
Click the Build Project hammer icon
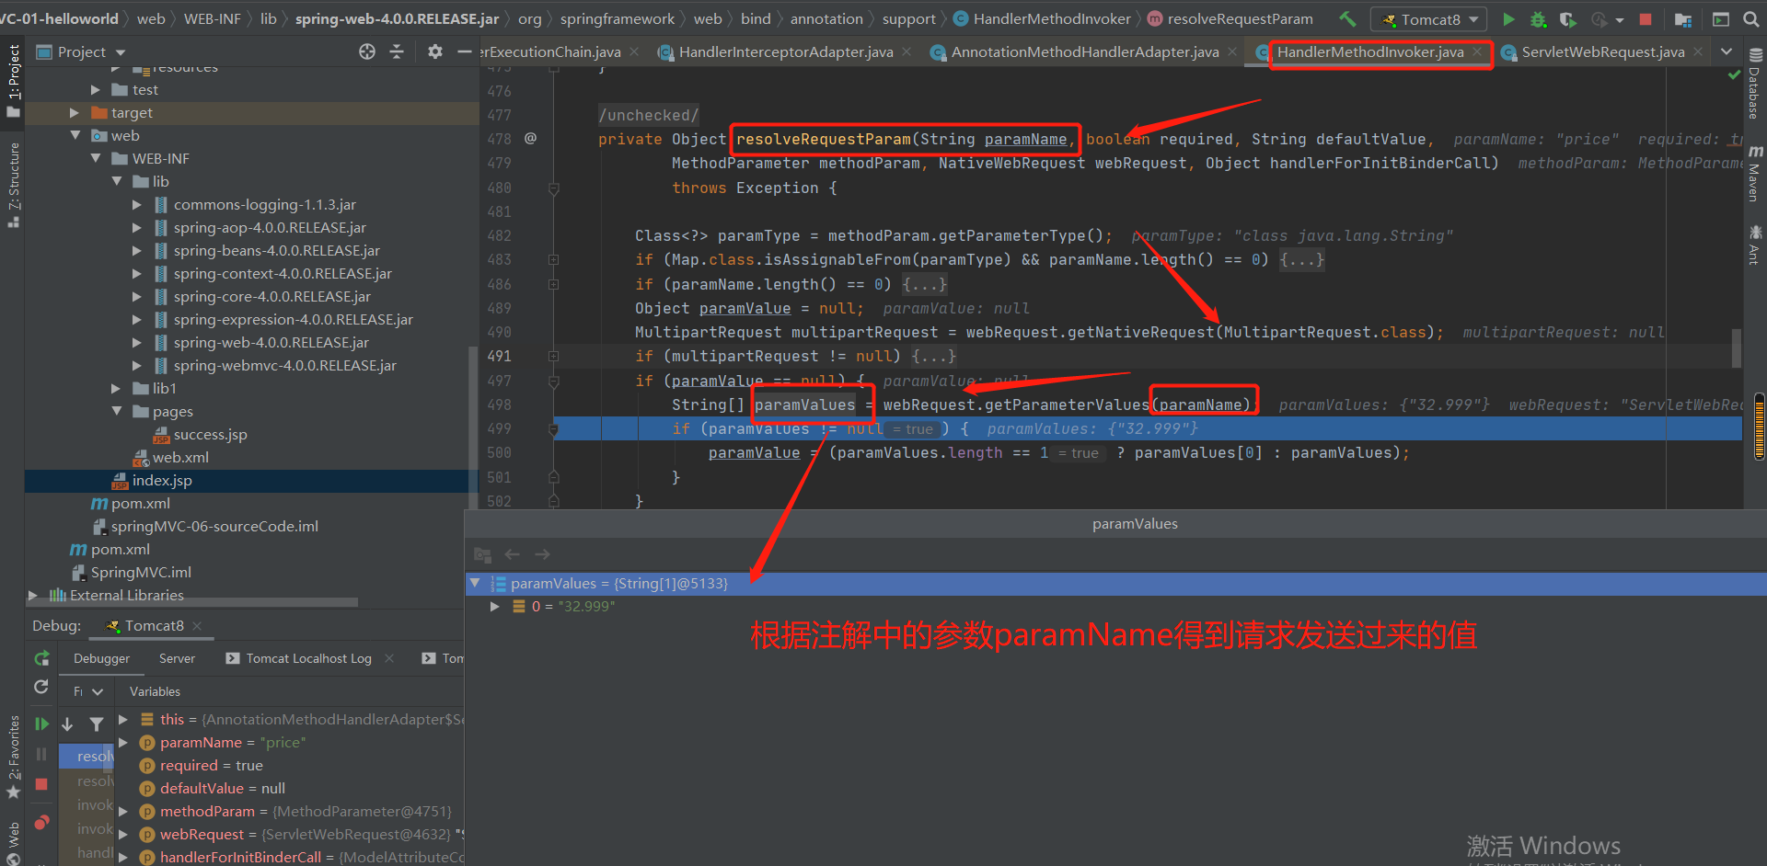(1347, 18)
